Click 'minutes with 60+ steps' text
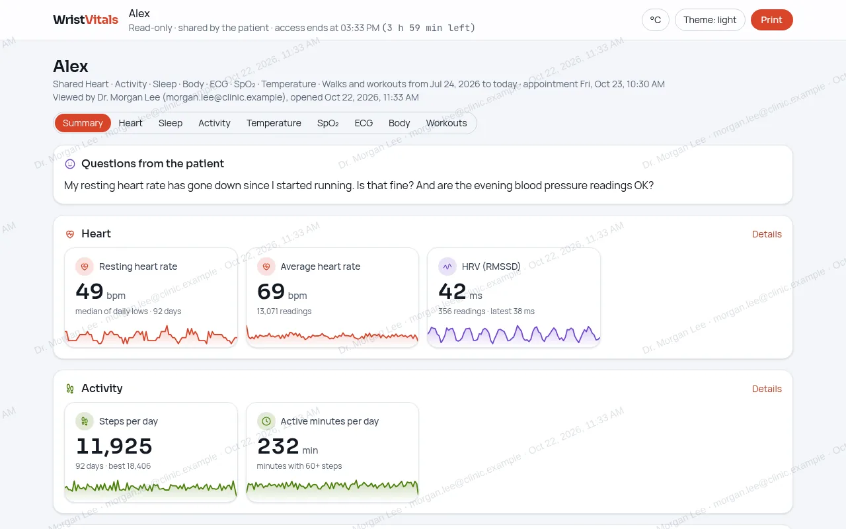Viewport: 846px width, 529px height. (x=299, y=466)
